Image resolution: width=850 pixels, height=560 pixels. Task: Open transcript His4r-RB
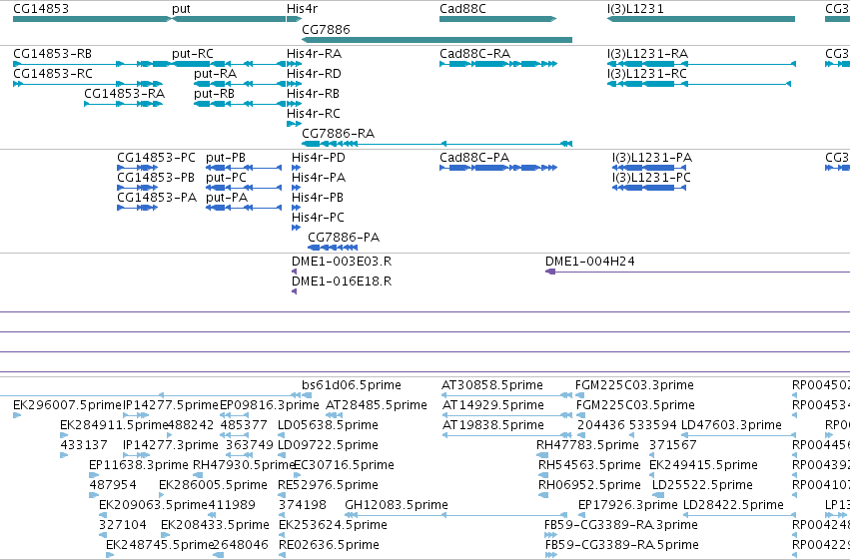pyautogui.click(x=313, y=94)
